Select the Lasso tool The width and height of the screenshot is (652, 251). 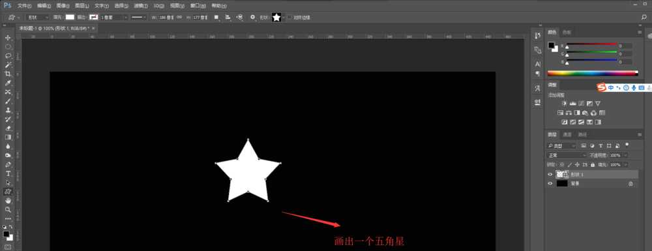8,55
